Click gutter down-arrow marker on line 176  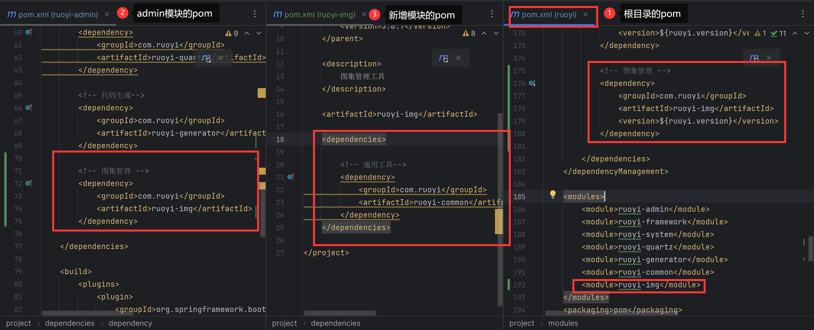pyautogui.click(x=532, y=83)
